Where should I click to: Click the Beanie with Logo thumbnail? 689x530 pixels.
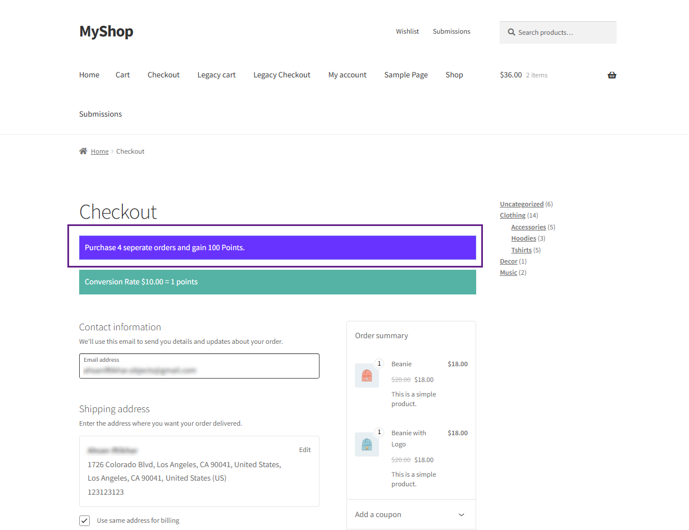367,444
